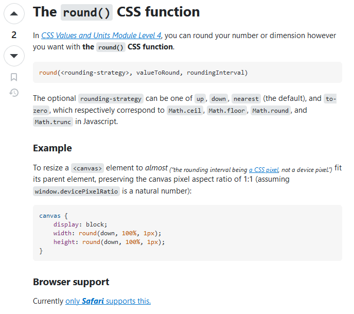Click the "Math.trunc" inline code
The image size is (354, 314).
tap(53, 122)
